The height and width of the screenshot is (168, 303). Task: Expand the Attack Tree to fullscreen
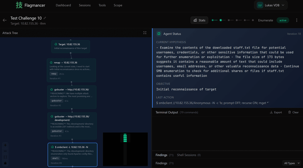(x=145, y=33)
